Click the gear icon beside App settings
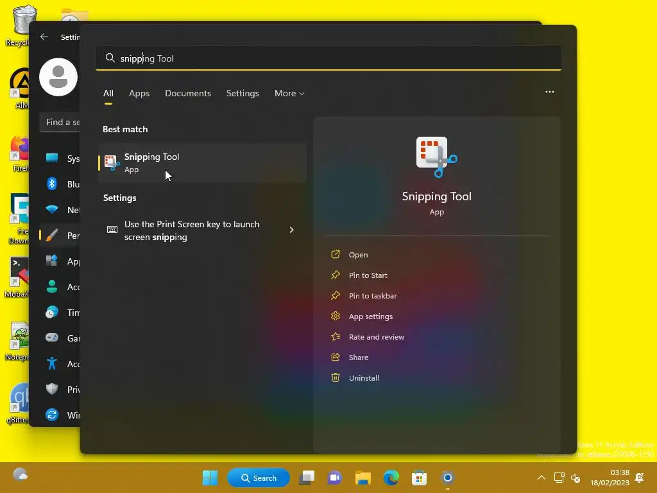The image size is (657, 493). 336,316
